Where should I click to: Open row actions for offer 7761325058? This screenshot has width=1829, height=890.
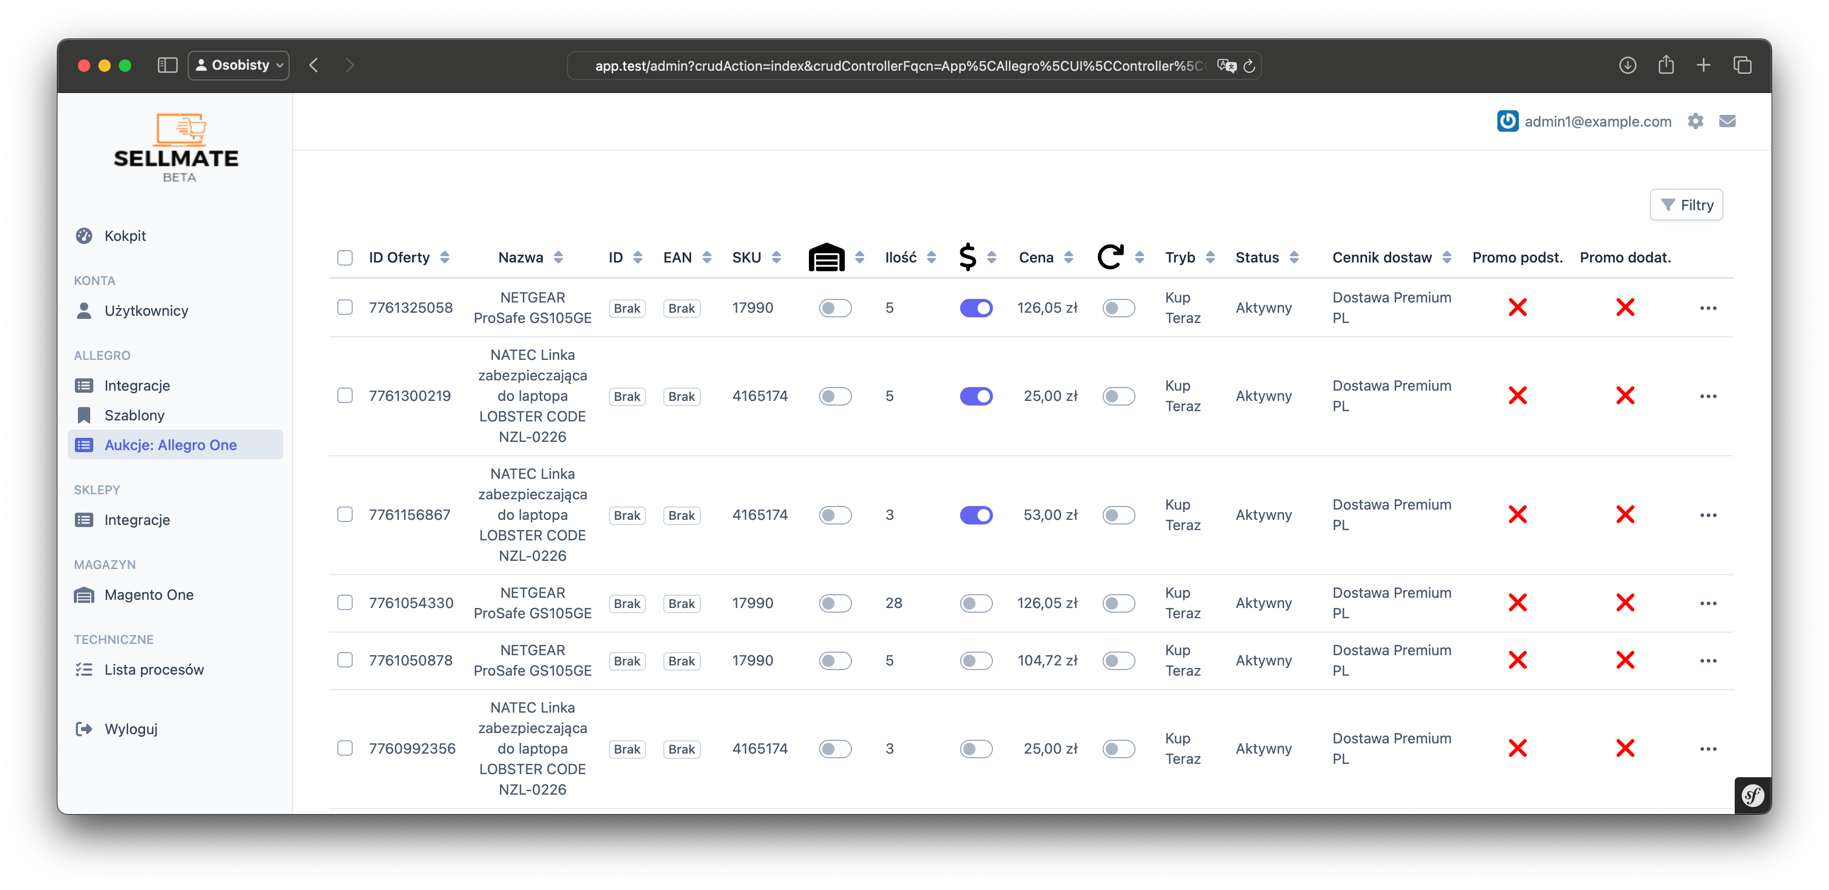point(1709,308)
